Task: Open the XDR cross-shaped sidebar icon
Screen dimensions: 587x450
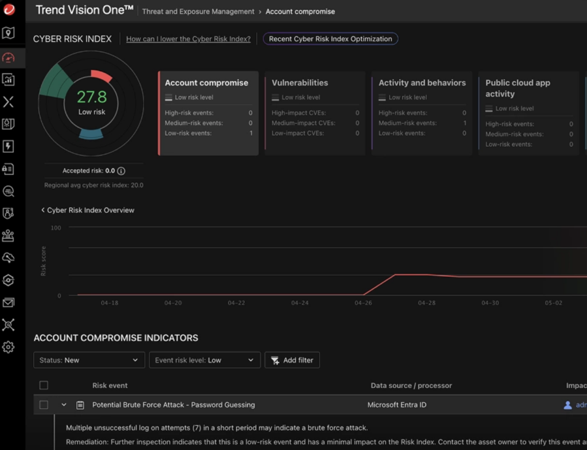Action: pos(8,101)
